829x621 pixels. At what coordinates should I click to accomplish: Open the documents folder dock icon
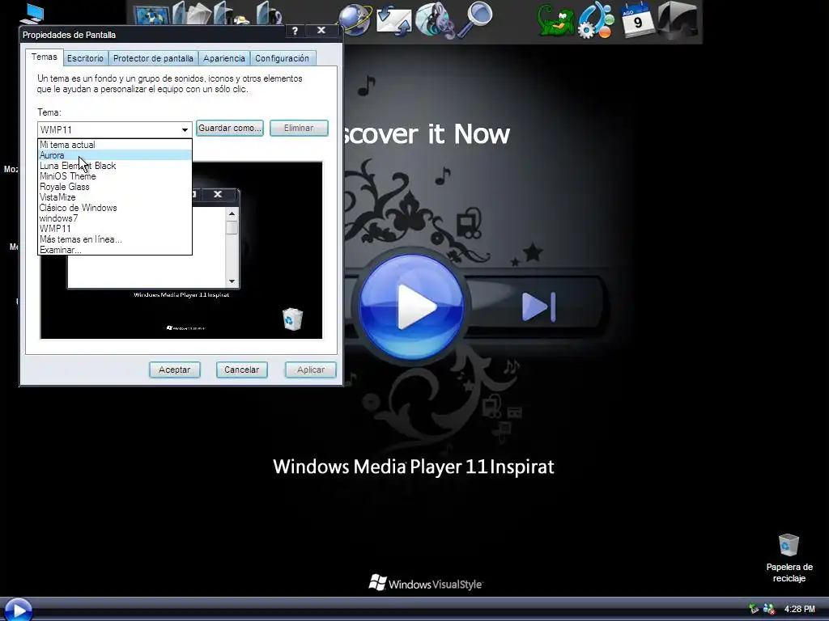pos(193,13)
